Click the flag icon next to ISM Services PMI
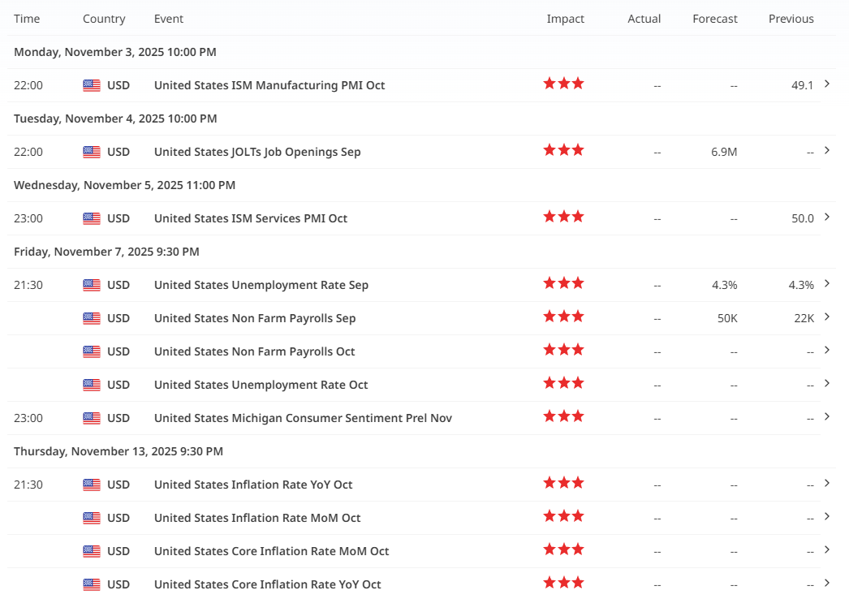Screen dimensions: 849x599 92,218
